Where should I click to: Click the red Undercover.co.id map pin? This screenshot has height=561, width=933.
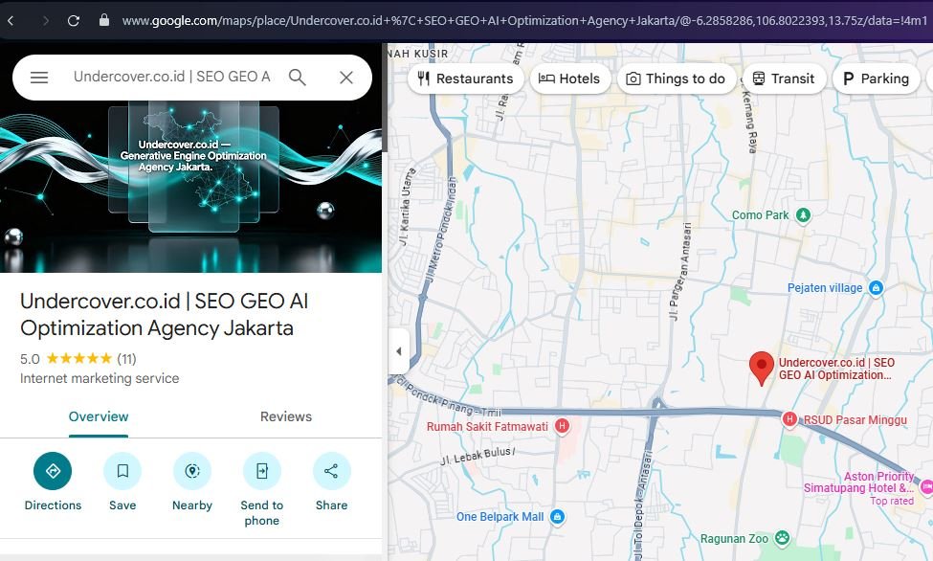click(761, 367)
